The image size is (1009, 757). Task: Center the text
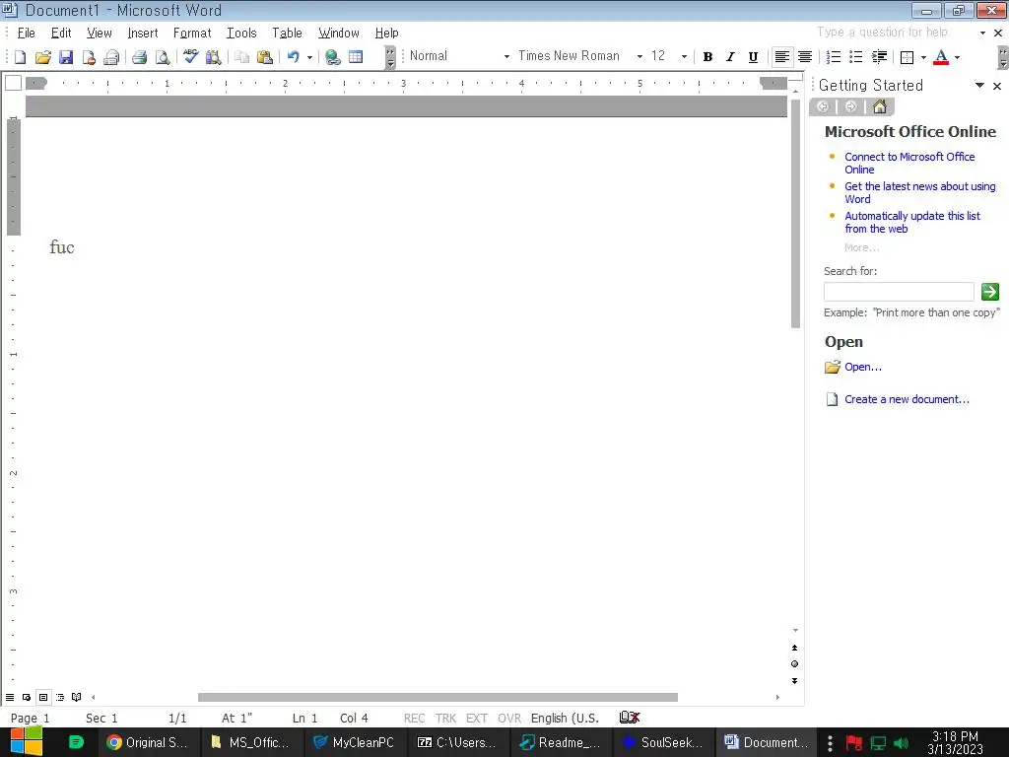[x=804, y=57]
